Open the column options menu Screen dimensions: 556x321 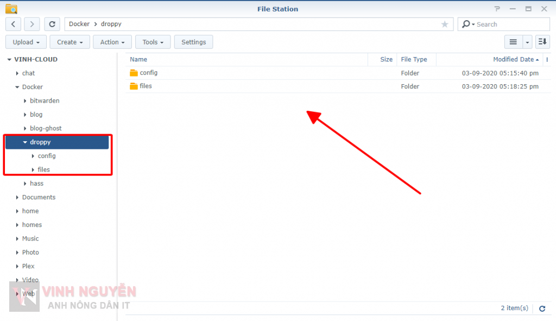click(x=547, y=60)
